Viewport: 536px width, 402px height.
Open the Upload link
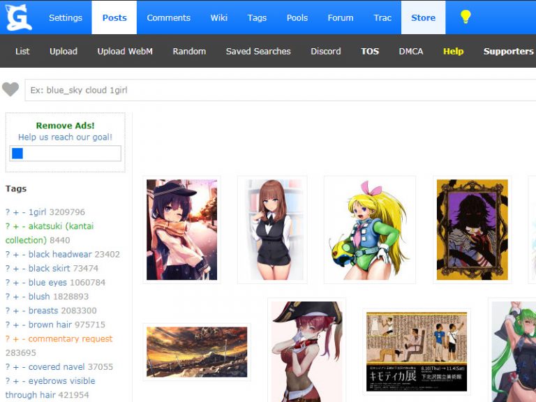click(64, 51)
